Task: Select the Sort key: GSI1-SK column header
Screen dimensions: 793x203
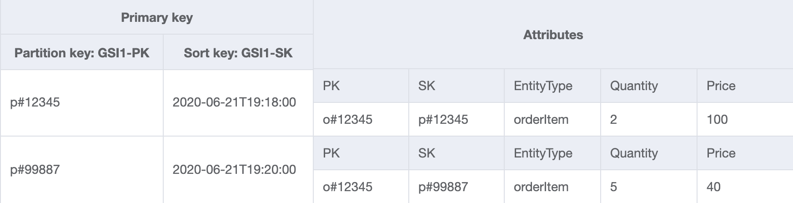Action: (238, 52)
